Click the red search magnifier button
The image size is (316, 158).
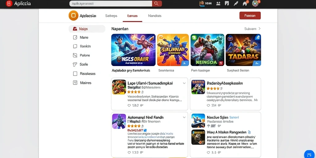click(157, 3)
